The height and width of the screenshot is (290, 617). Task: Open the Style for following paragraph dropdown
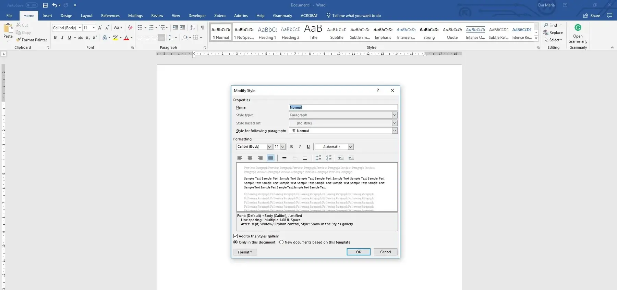395,131
